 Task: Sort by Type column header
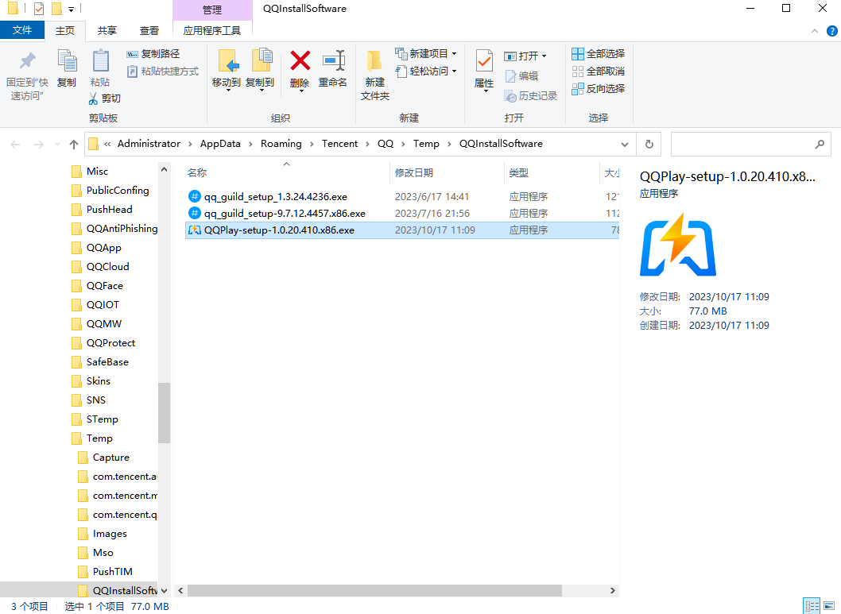(518, 172)
